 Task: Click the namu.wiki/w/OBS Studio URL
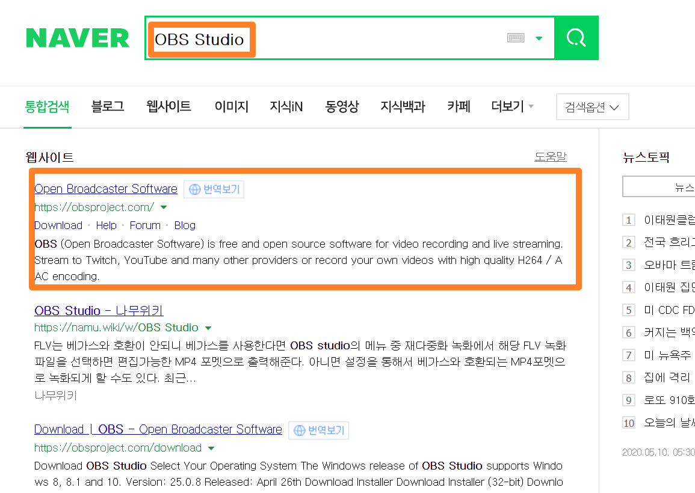pos(116,328)
